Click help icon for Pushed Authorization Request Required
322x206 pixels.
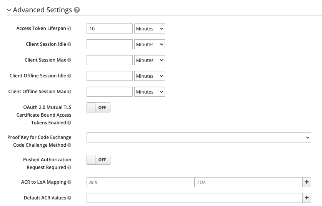(x=69, y=167)
